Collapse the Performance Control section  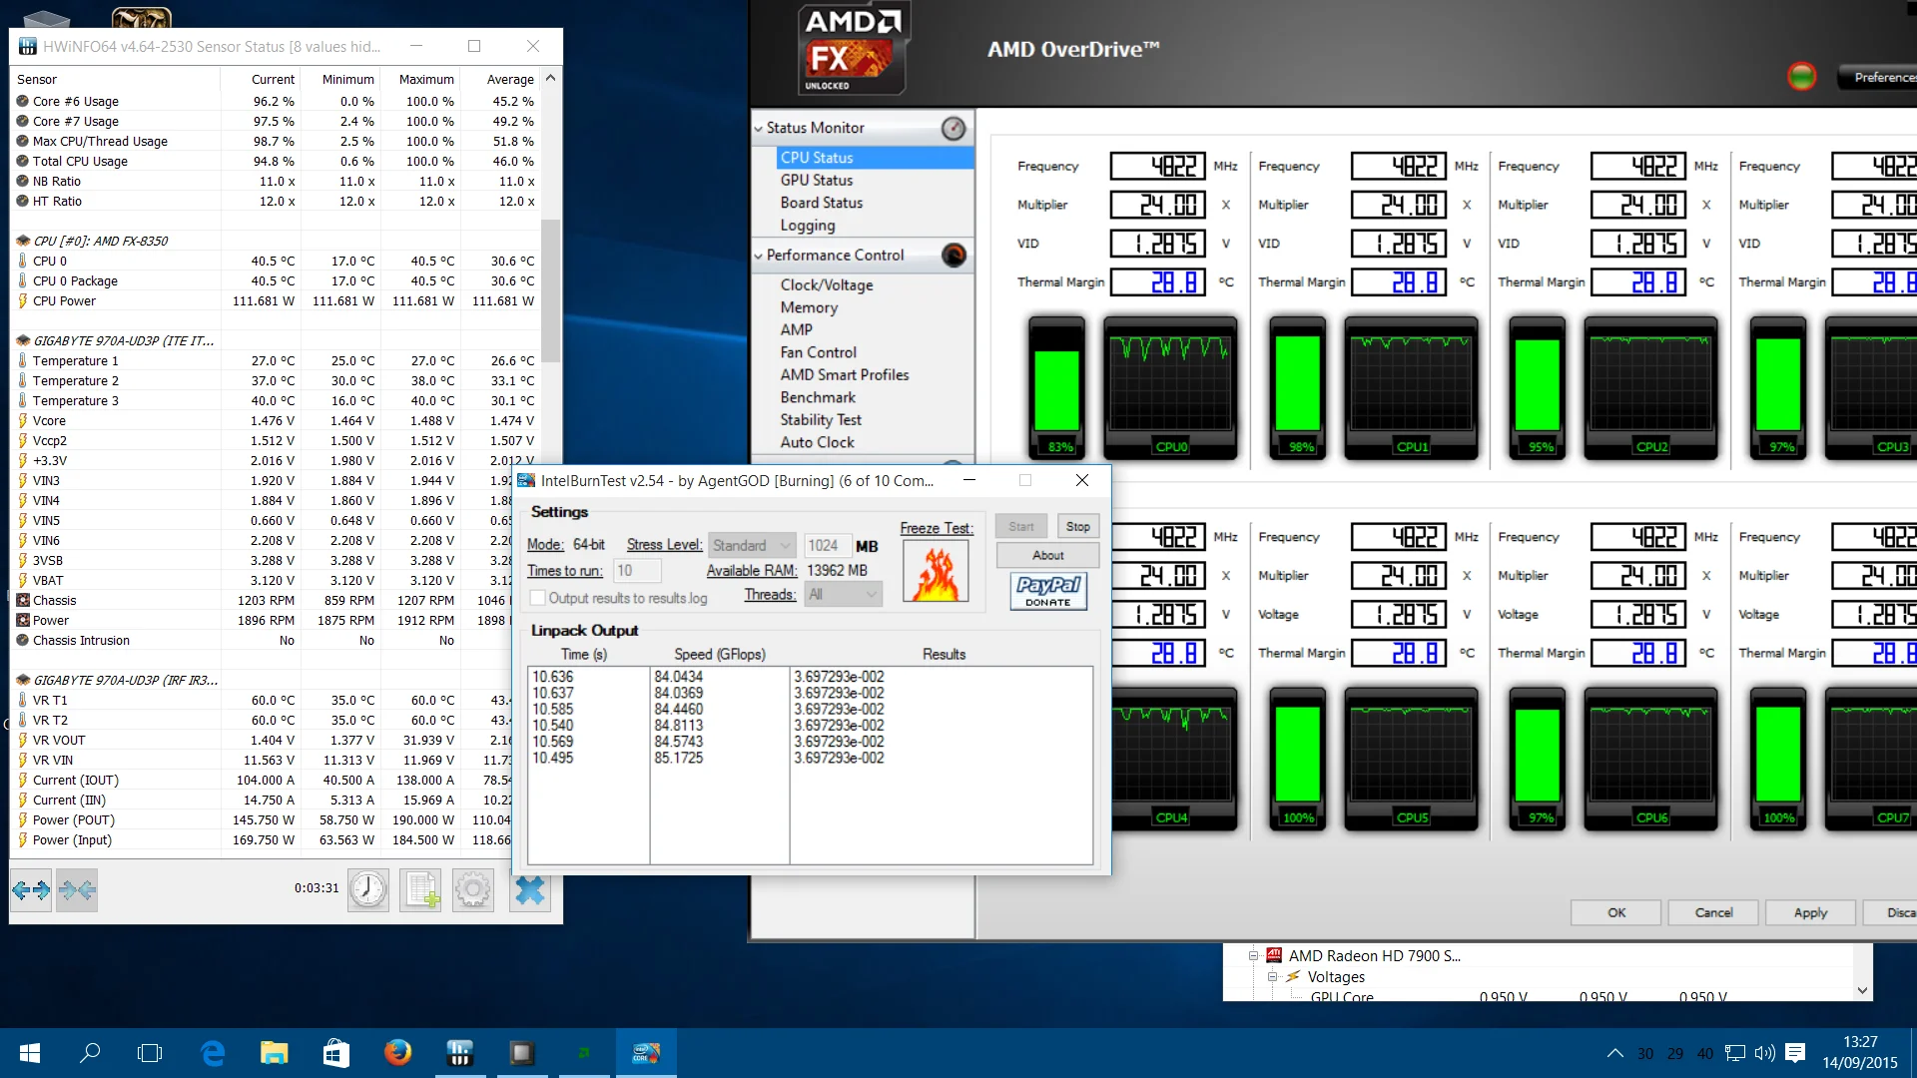point(759,257)
